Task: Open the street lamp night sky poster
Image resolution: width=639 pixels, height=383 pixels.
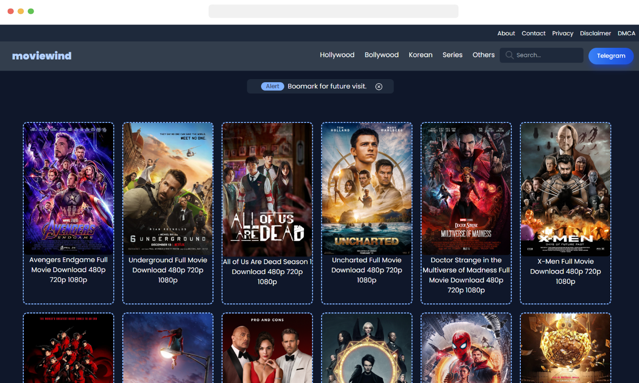Action: point(168,348)
